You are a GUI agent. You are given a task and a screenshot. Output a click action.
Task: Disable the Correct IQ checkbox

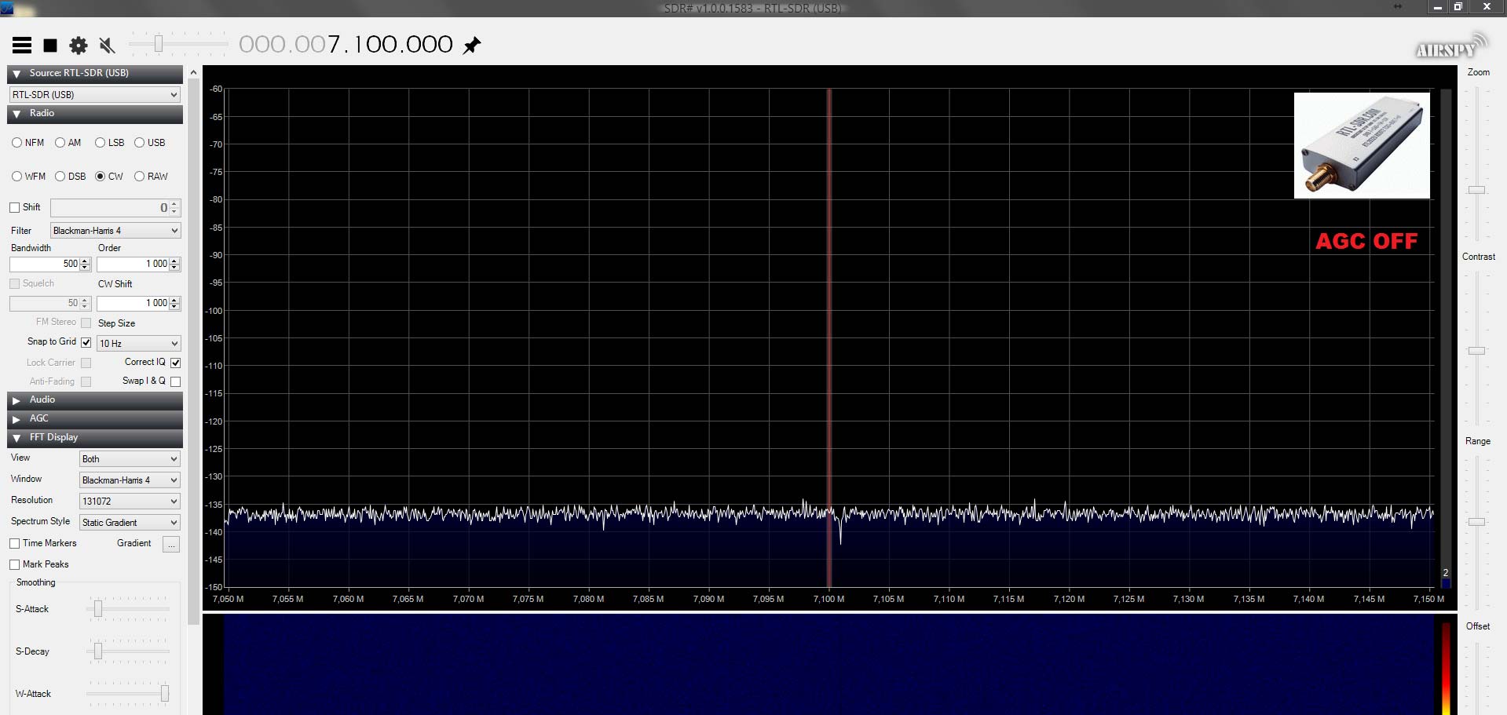coord(176,363)
